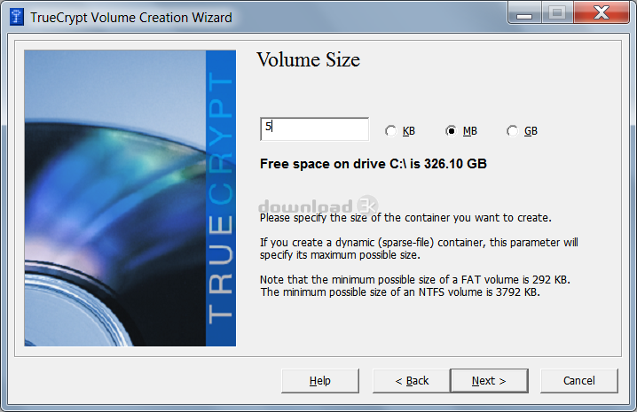Click the NTFS volume 3792 KB note
This screenshot has height=412, width=637.
(400, 292)
